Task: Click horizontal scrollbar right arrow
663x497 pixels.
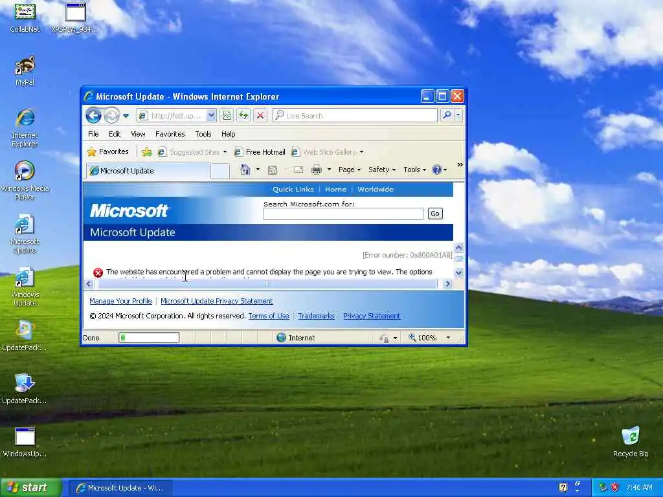Action: pyautogui.click(x=448, y=283)
